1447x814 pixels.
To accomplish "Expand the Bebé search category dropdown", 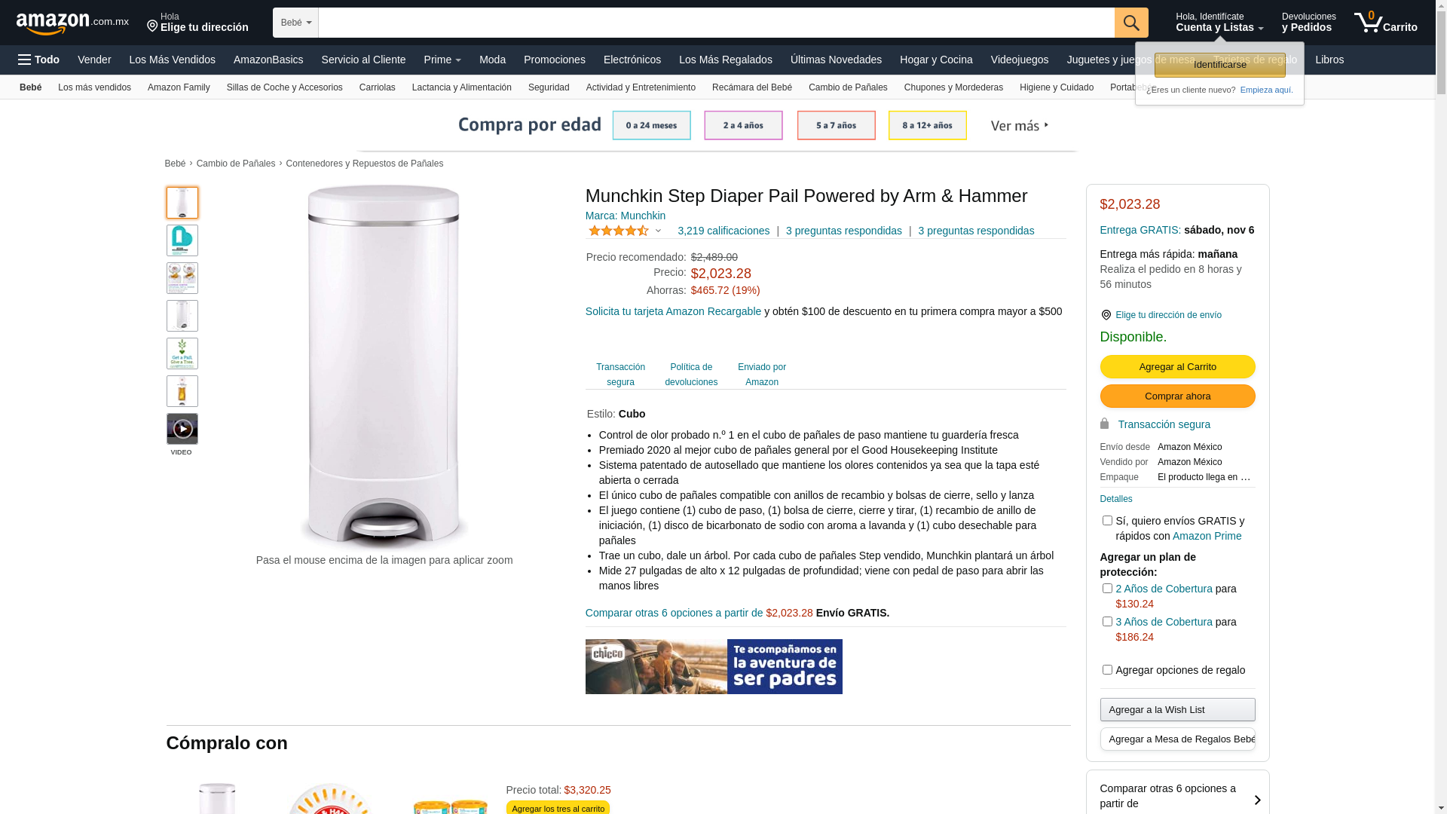I will click(295, 23).
